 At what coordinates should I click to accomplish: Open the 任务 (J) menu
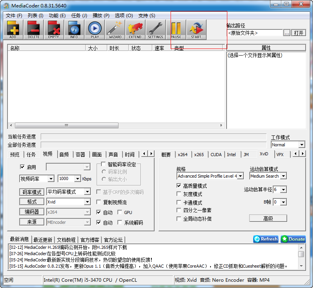coord(79,16)
